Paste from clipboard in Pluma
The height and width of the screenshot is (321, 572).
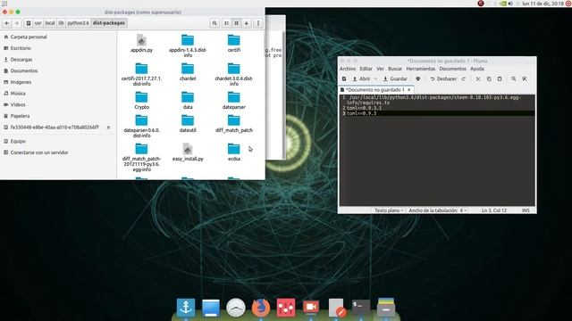coord(500,79)
